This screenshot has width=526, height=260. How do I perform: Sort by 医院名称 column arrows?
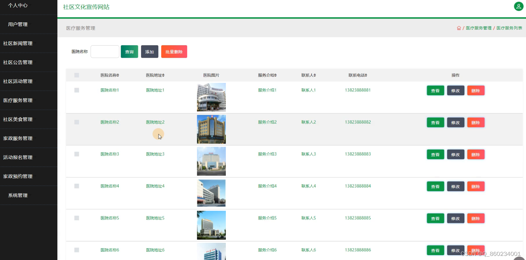tap(118, 75)
